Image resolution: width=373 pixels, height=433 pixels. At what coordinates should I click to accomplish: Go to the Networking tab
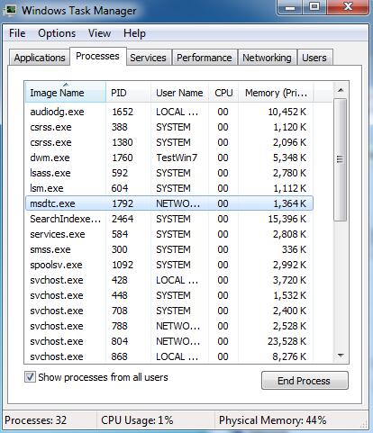point(267,58)
